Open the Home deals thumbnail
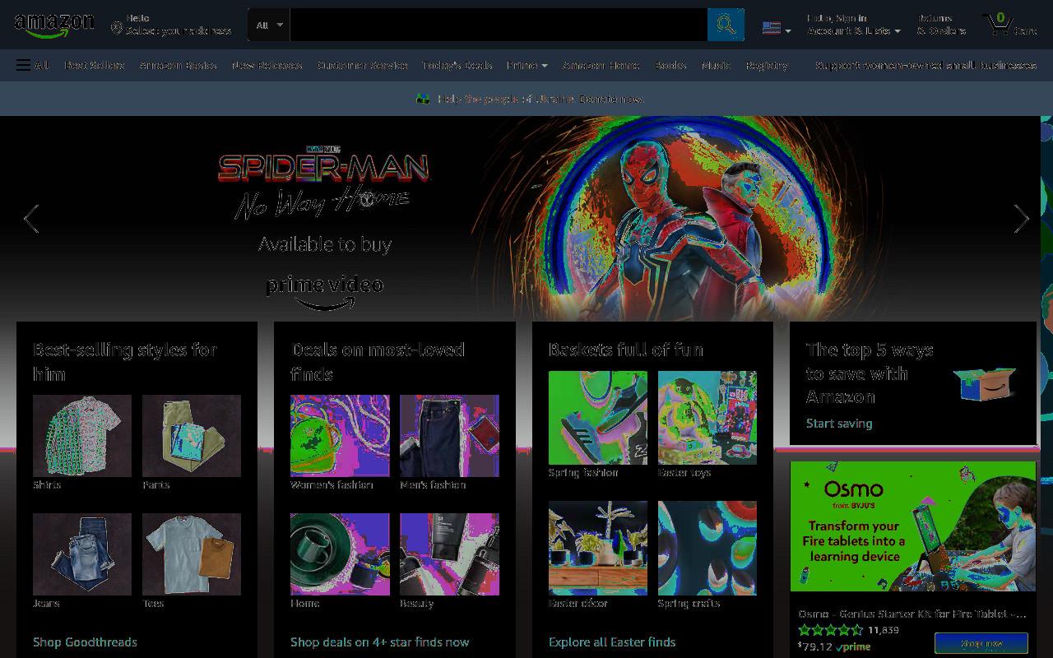 [340, 554]
